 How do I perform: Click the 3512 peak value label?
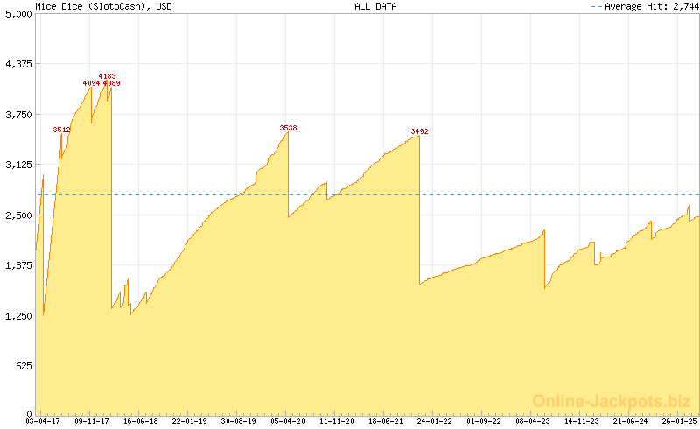click(61, 130)
